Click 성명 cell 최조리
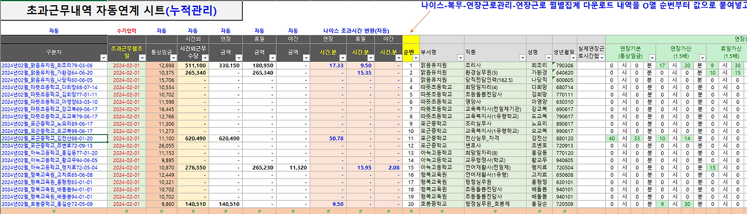This screenshot has height=214, width=747. point(539,66)
